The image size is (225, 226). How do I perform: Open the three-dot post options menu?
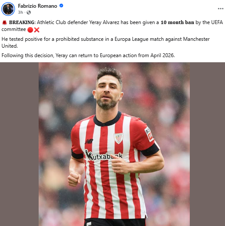[220, 9]
